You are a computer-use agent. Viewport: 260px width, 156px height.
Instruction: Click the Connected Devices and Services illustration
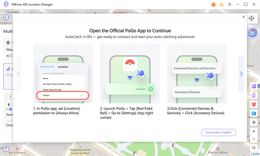point(197,73)
